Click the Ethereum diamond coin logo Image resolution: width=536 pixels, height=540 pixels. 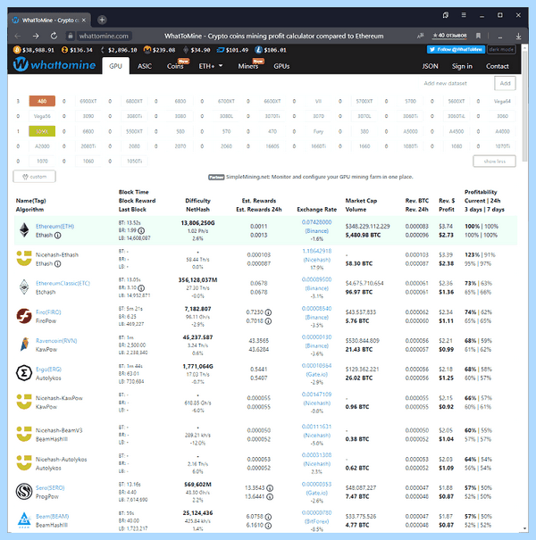coord(24,230)
